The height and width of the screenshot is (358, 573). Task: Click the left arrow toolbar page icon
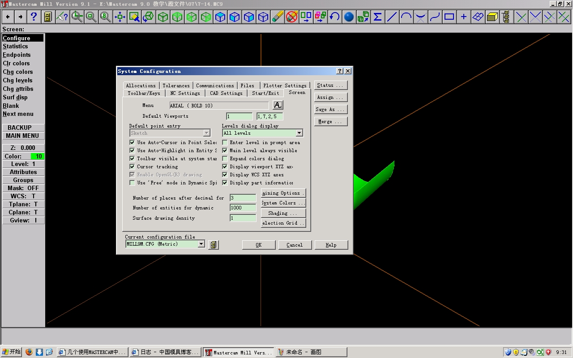pyautogui.click(x=8, y=17)
